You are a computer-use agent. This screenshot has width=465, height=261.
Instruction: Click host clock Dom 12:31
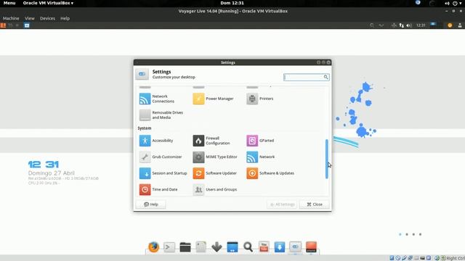coord(232,3)
